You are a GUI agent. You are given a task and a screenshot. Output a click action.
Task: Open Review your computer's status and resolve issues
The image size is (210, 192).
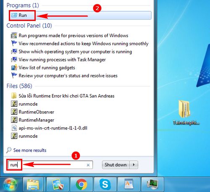click(x=68, y=76)
